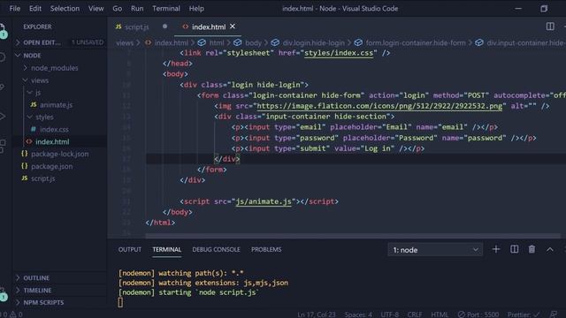Switch to the Problems panel tab
This screenshot has width=566, height=318.
coord(266,249)
